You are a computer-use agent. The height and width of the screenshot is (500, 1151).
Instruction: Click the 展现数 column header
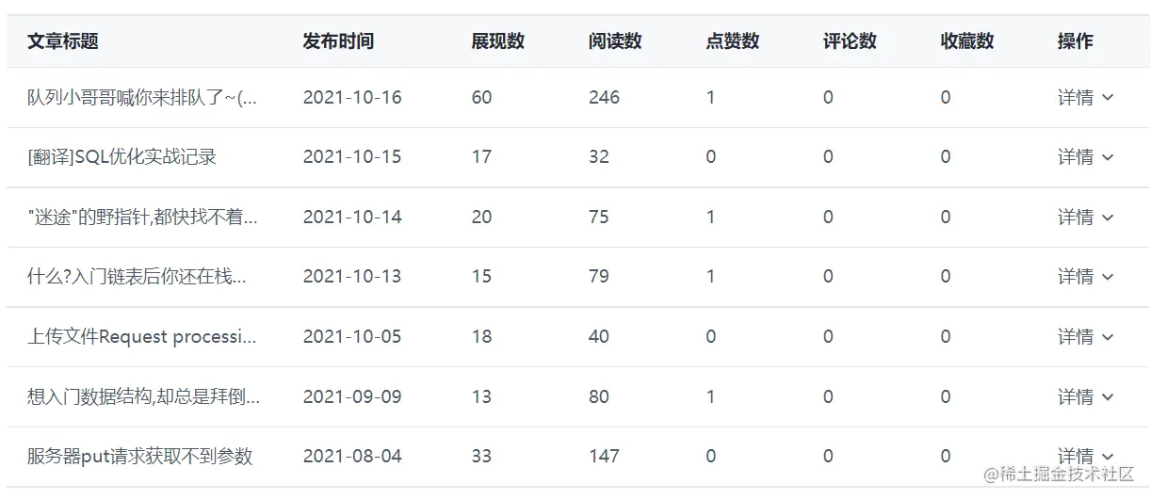pos(498,41)
